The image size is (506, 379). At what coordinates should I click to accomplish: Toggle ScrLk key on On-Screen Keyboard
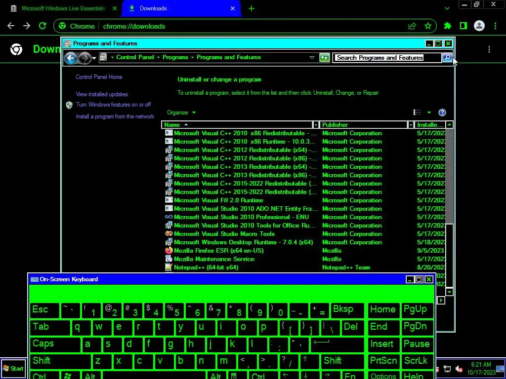click(417, 361)
